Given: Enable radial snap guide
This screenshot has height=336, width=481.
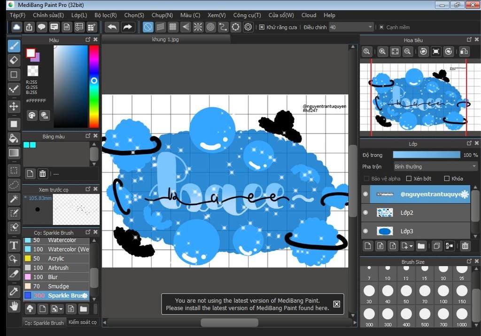Looking at the screenshot, I should click(198, 27).
